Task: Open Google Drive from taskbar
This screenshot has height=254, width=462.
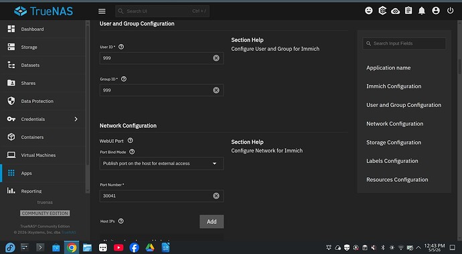Action: click(150, 247)
